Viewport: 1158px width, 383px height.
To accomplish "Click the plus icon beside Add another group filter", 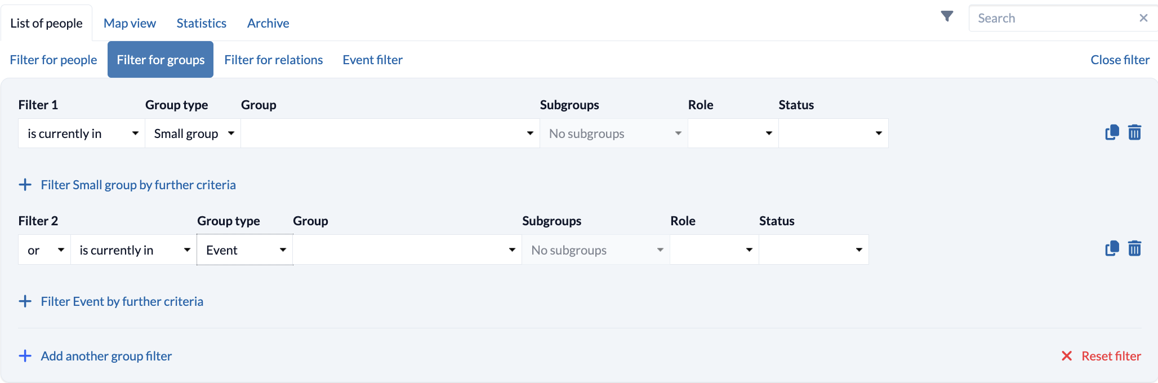I will [25, 356].
